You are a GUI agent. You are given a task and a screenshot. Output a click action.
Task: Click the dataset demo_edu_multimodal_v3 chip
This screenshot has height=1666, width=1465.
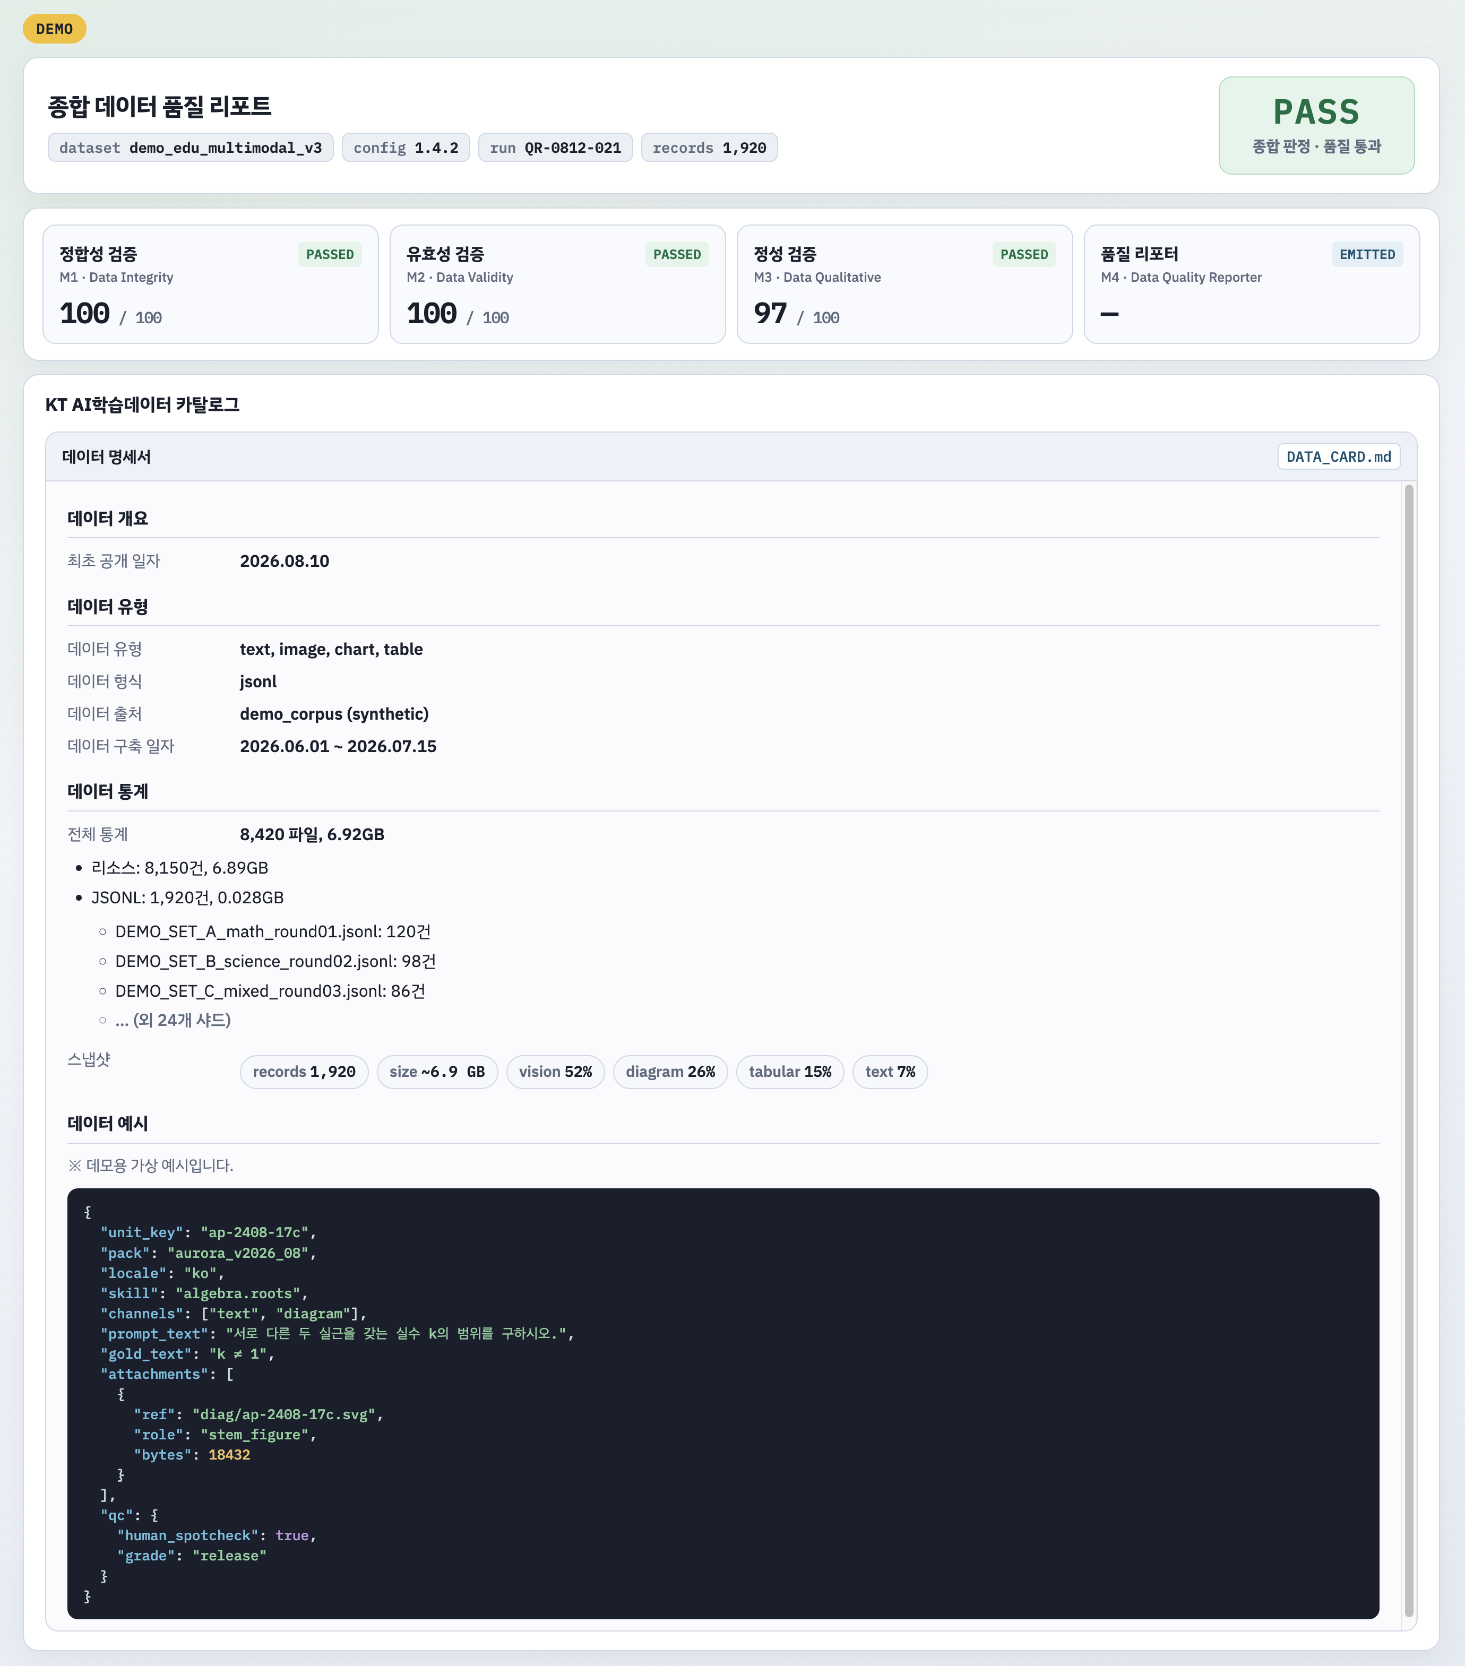click(x=190, y=148)
